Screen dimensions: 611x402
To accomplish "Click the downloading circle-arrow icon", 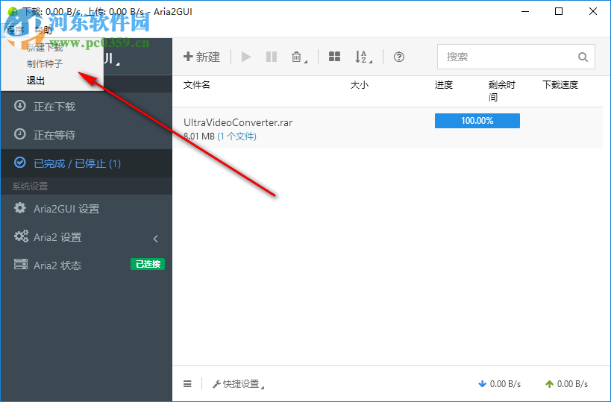I will (20, 106).
